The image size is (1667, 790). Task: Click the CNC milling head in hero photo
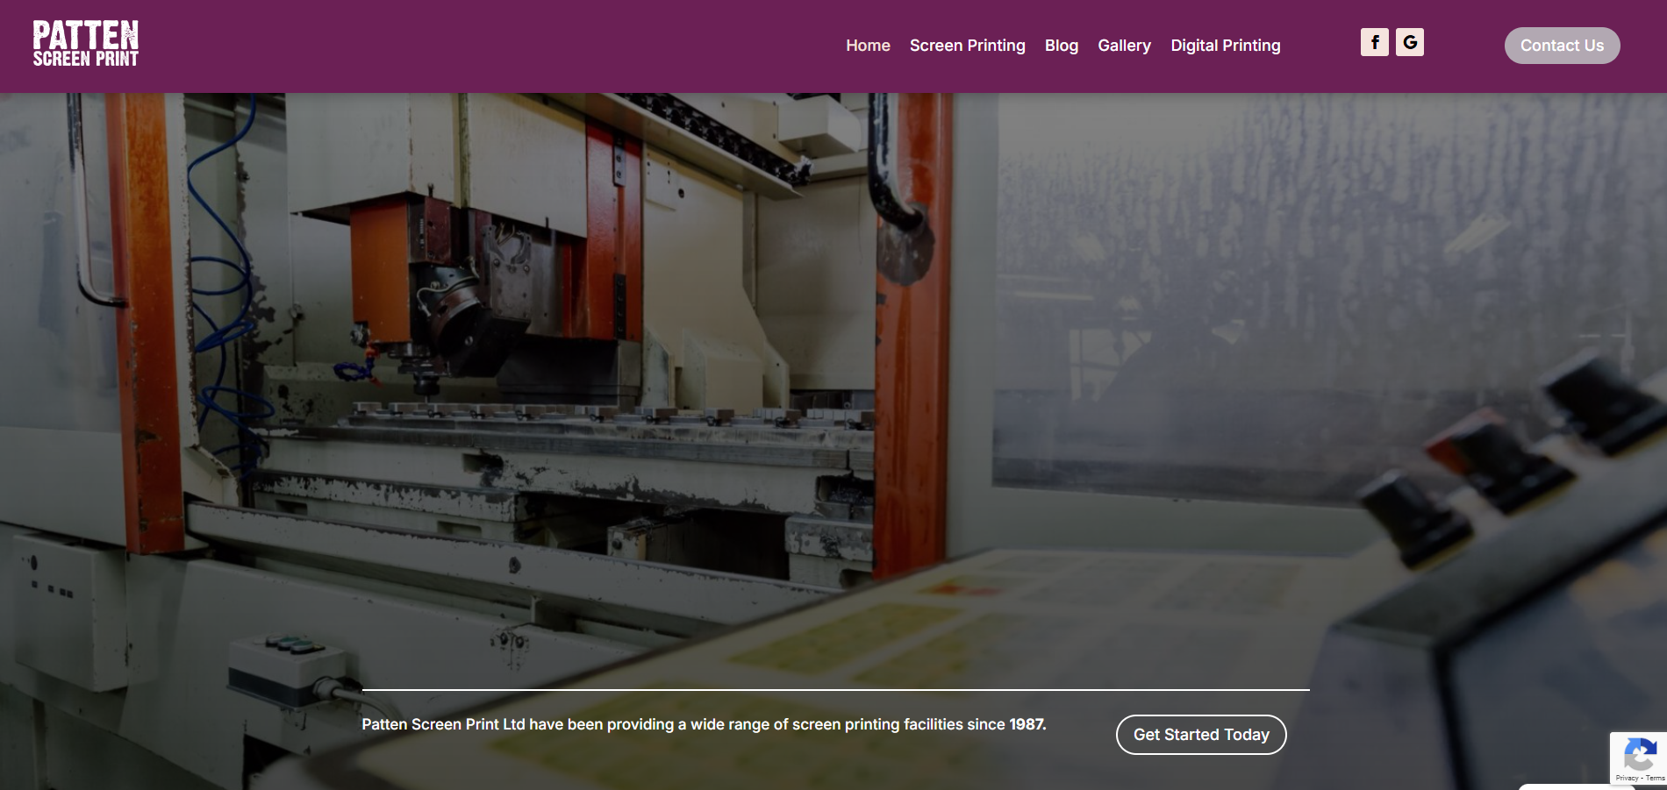[447, 307]
